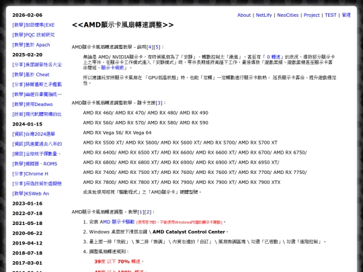
Task: Expand the 2022-07-18 date section
Action: point(28,214)
